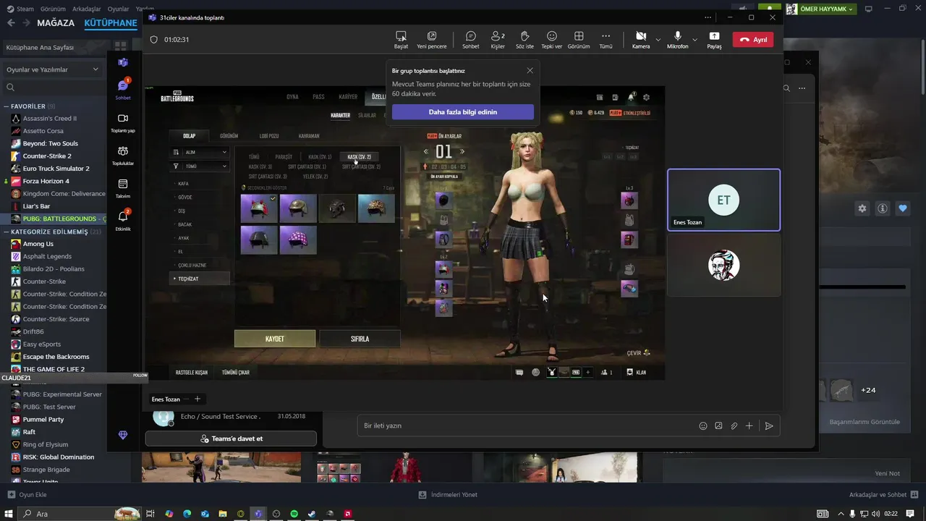Open KÜTÜPHANE tab in Steam
Viewport: 926px width, 521px height.
[x=111, y=22]
